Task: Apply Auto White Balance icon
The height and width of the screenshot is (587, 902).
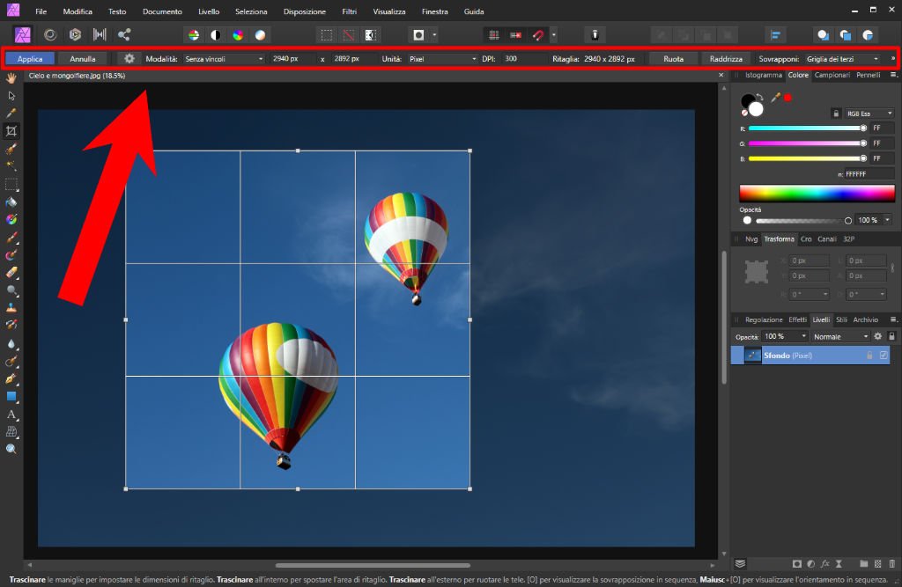Action: (260, 35)
